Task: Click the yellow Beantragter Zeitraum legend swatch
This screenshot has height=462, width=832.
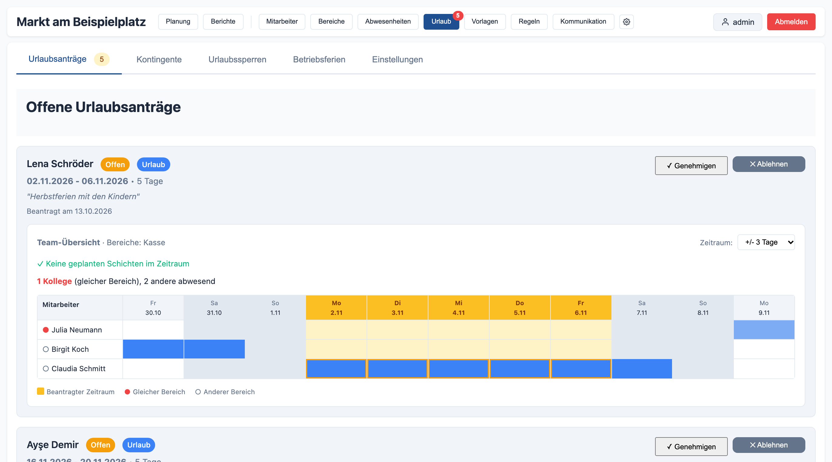Action: point(41,391)
